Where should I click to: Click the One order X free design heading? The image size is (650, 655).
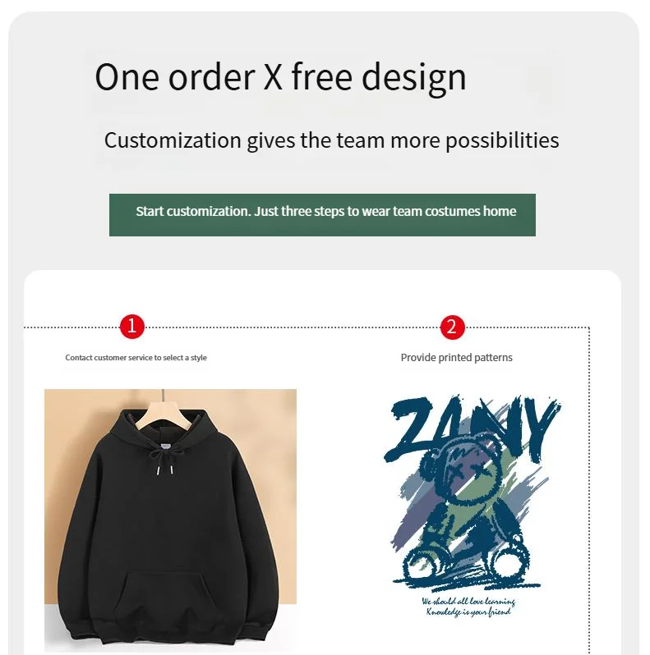pyautogui.click(x=280, y=77)
